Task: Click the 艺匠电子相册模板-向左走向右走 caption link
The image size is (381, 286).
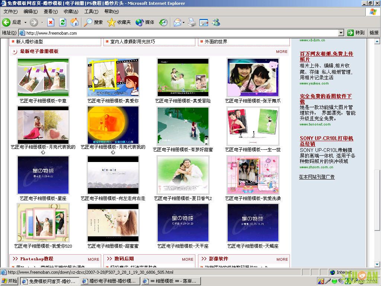Action: tap(113, 198)
